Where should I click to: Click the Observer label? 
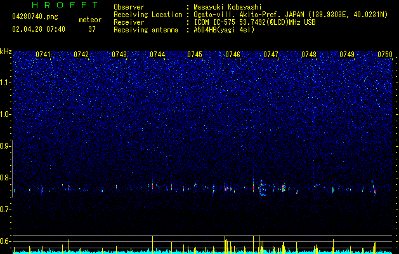pos(129,7)
